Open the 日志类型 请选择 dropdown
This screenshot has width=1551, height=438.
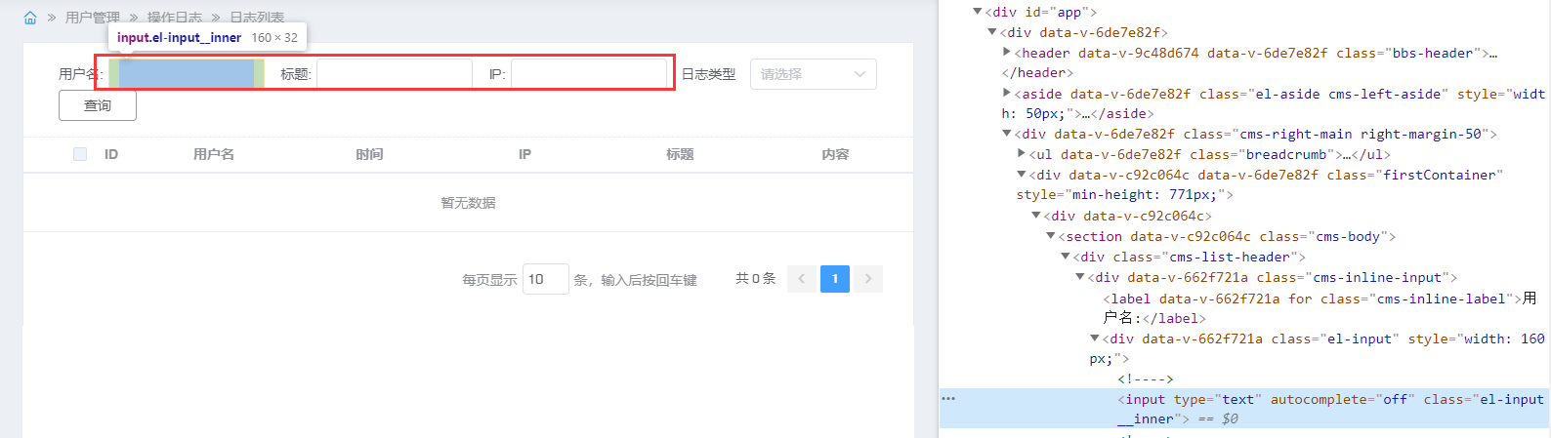813,74
